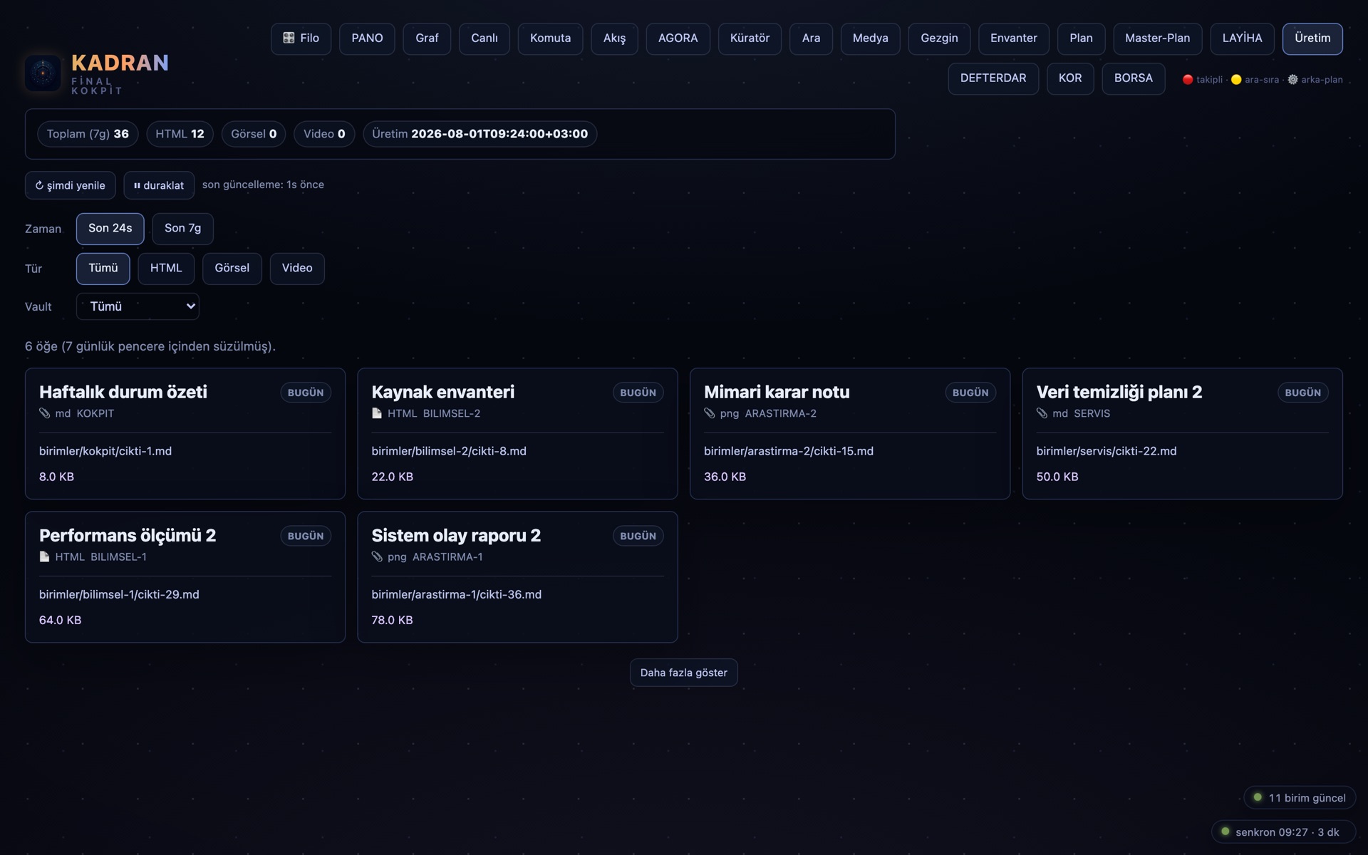This screenshot has height=855, width=1368.
Task: Click the Toplam (7g) 36 stat chip
Action: tap(88, 134)
